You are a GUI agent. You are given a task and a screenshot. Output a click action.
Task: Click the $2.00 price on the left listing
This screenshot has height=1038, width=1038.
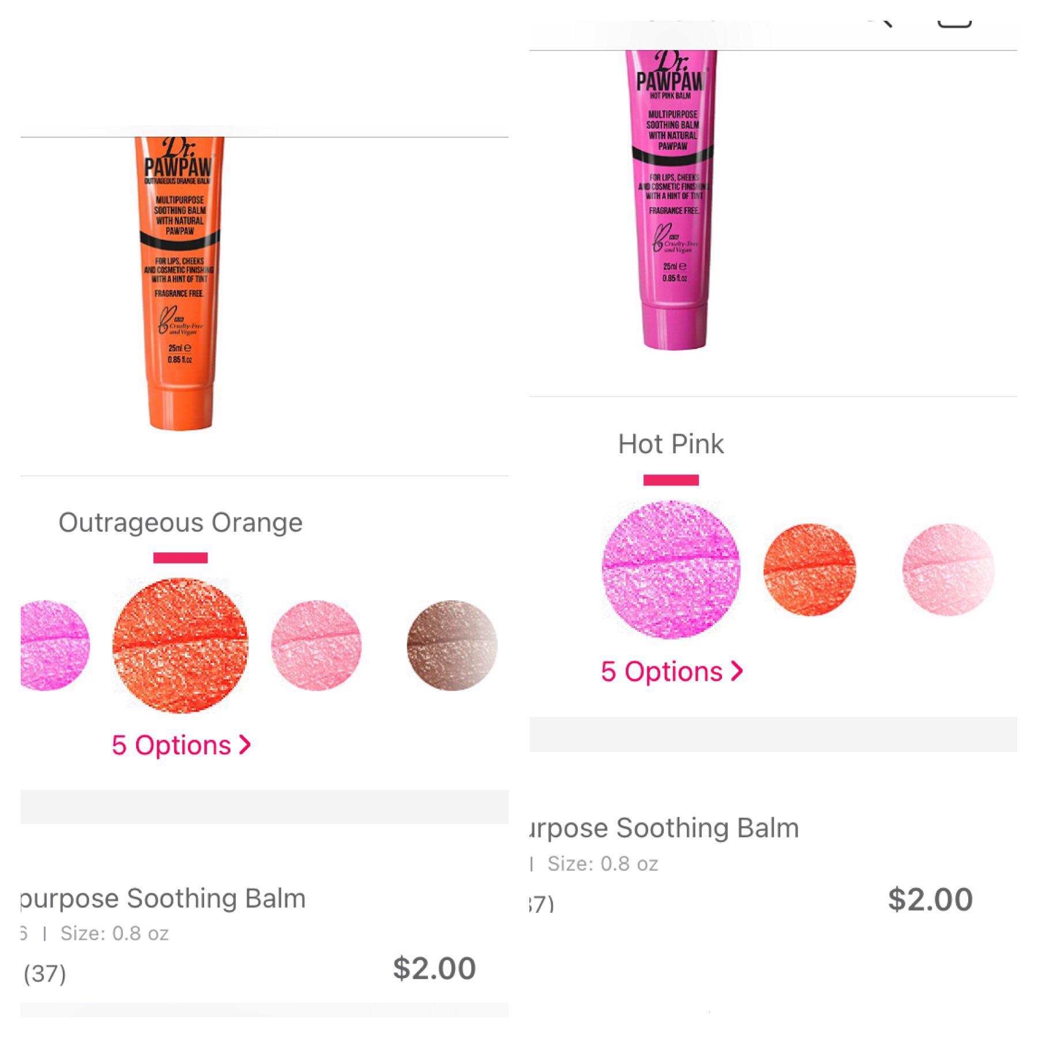click(435, 968)
